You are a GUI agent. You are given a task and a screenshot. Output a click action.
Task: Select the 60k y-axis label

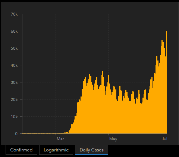14,31
